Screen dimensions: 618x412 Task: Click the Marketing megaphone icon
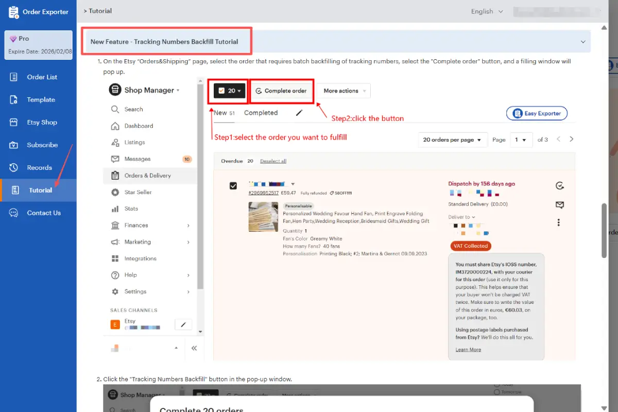tap(115, 242)
